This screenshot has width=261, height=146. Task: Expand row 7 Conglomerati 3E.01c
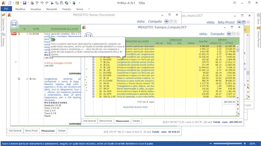[x=93, y=62]
